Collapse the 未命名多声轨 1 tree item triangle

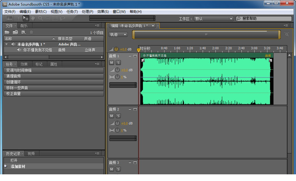pyautogui.click(x=7, y=44)
